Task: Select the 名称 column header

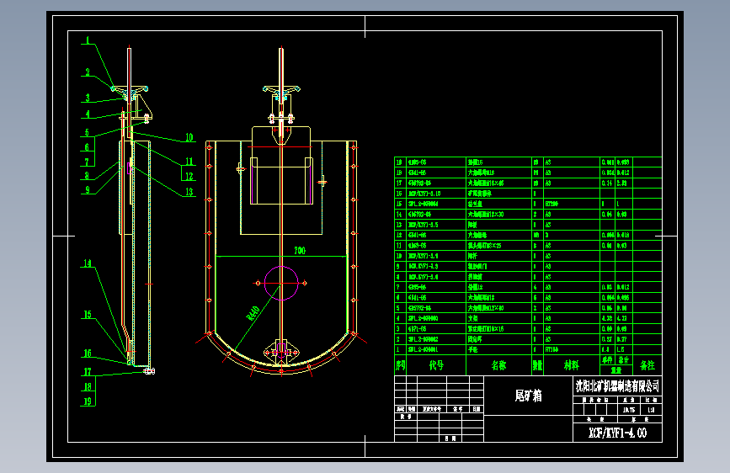Action: (x=498, y=365)
